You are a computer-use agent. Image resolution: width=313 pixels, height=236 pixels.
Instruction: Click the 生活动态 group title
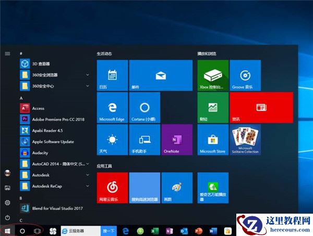click(104, 54)
